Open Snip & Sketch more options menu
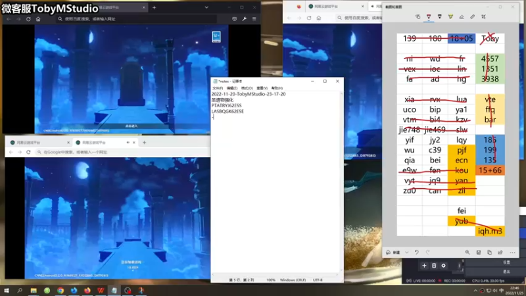 coord(512,253)
